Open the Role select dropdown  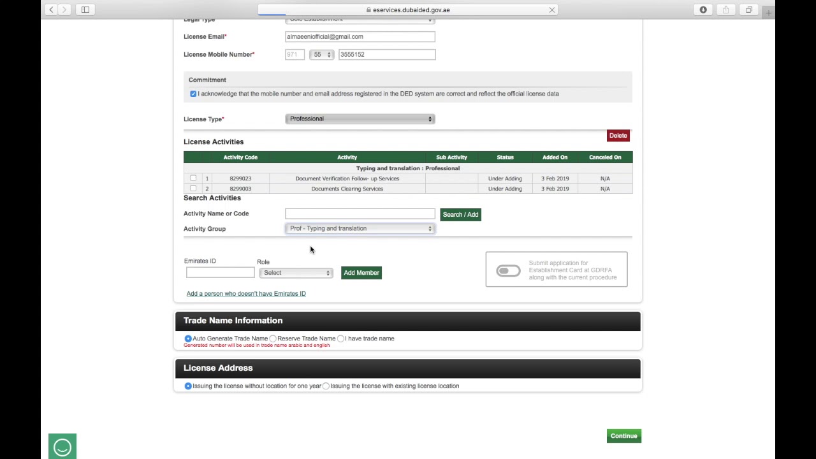[296, 273]
